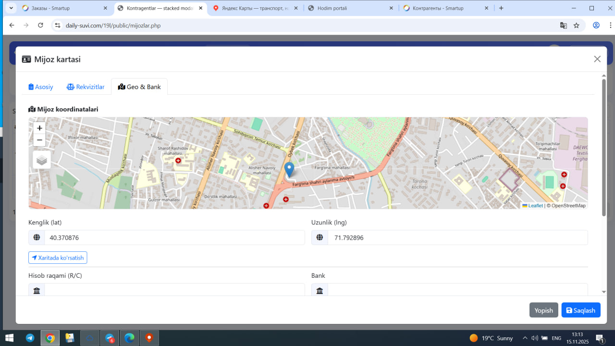
Task: Switch to the Заказы - Smartup browser tab
Action: coord(65,8)
